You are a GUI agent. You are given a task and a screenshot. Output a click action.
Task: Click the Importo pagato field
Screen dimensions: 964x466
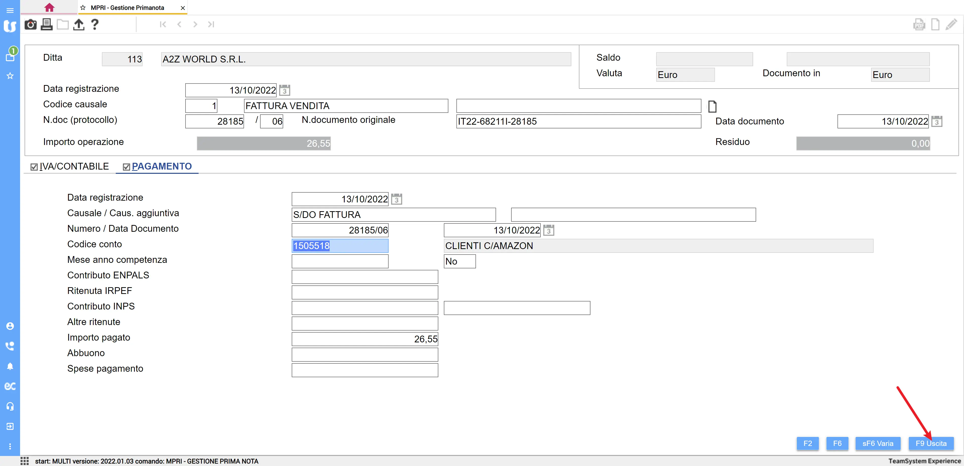click(x=365, y=339)
